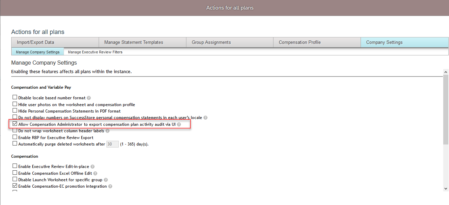The image size is (449, 205).
Task: Click the scrollbar up arrow
Action: (446, 72)
